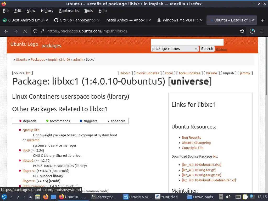Open tracking protection shield icon
Image resolution: width=268 pixels, height=201 pixels.
point(35,31)
